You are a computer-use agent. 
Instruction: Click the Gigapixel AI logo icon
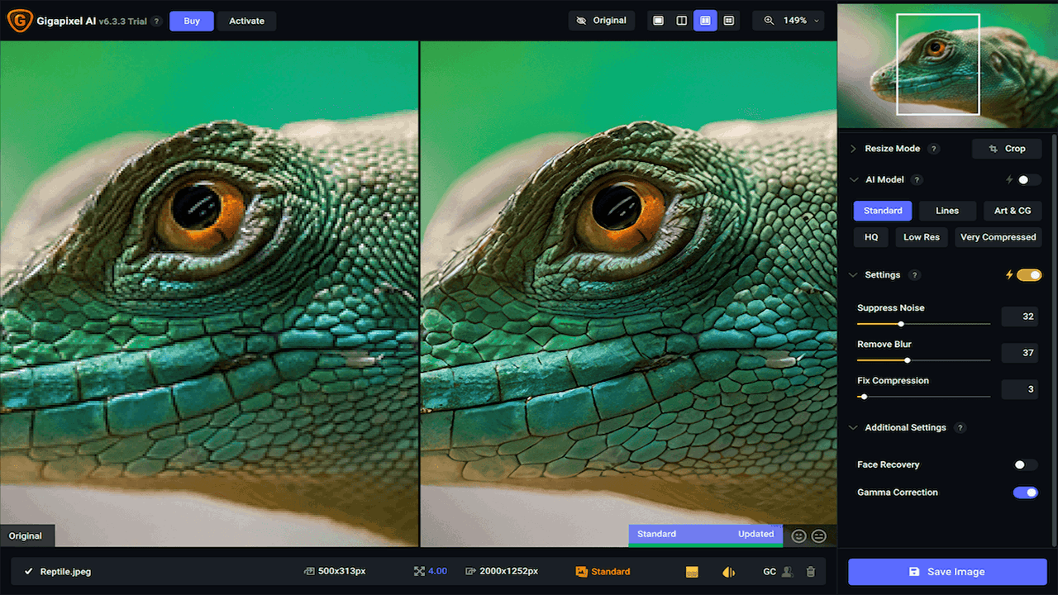click(19, 21)
